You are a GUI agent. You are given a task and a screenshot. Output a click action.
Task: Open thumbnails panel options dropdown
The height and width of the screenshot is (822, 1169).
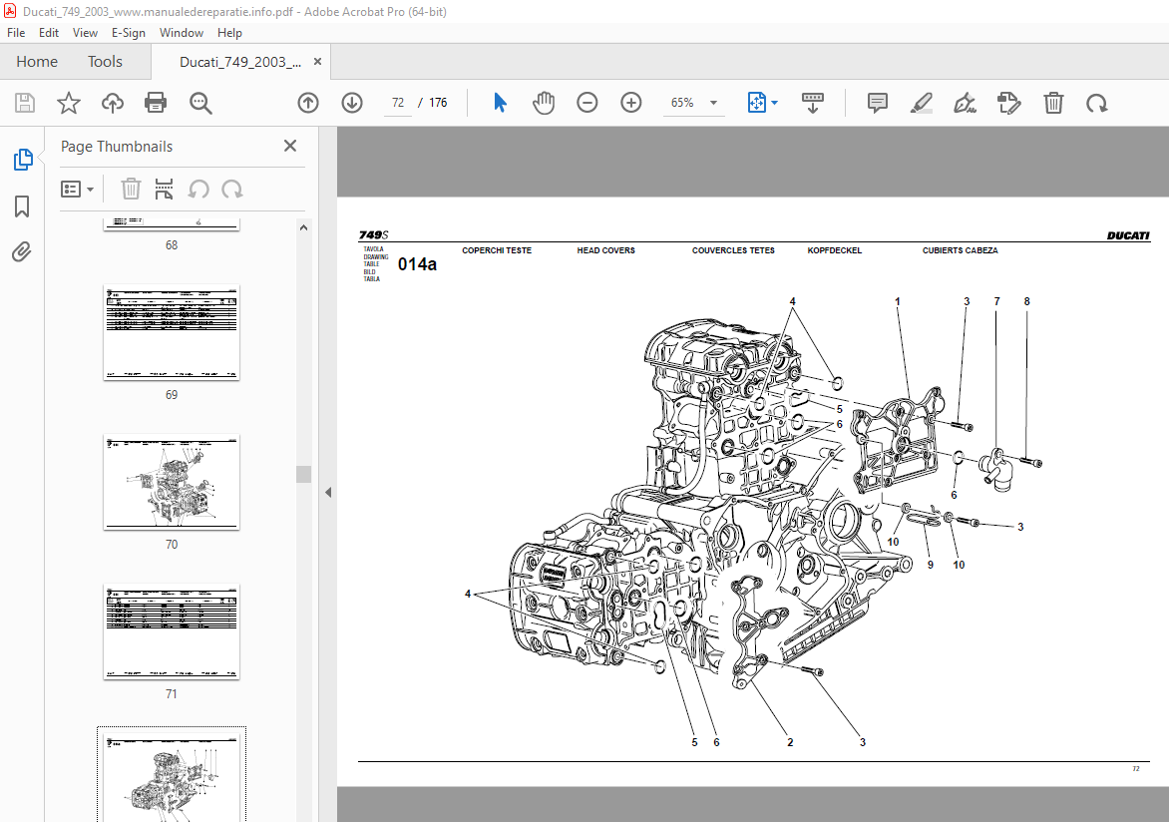(77, 190)
